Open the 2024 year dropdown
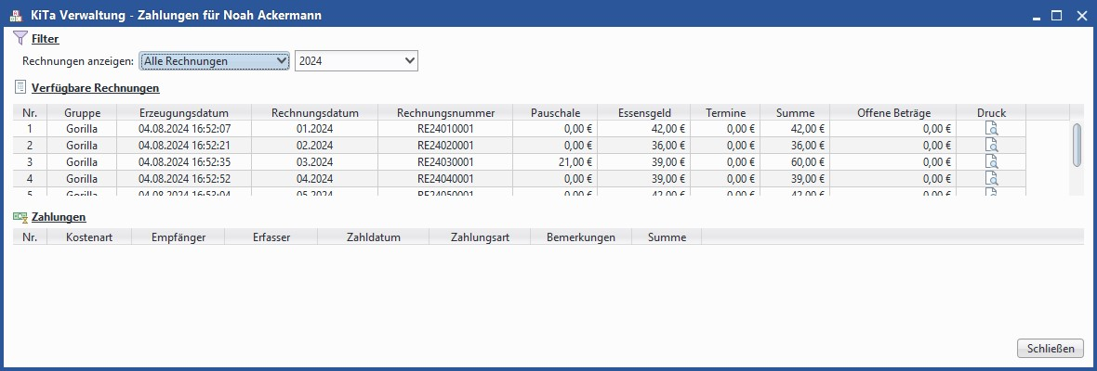 (x=356, y=61)
